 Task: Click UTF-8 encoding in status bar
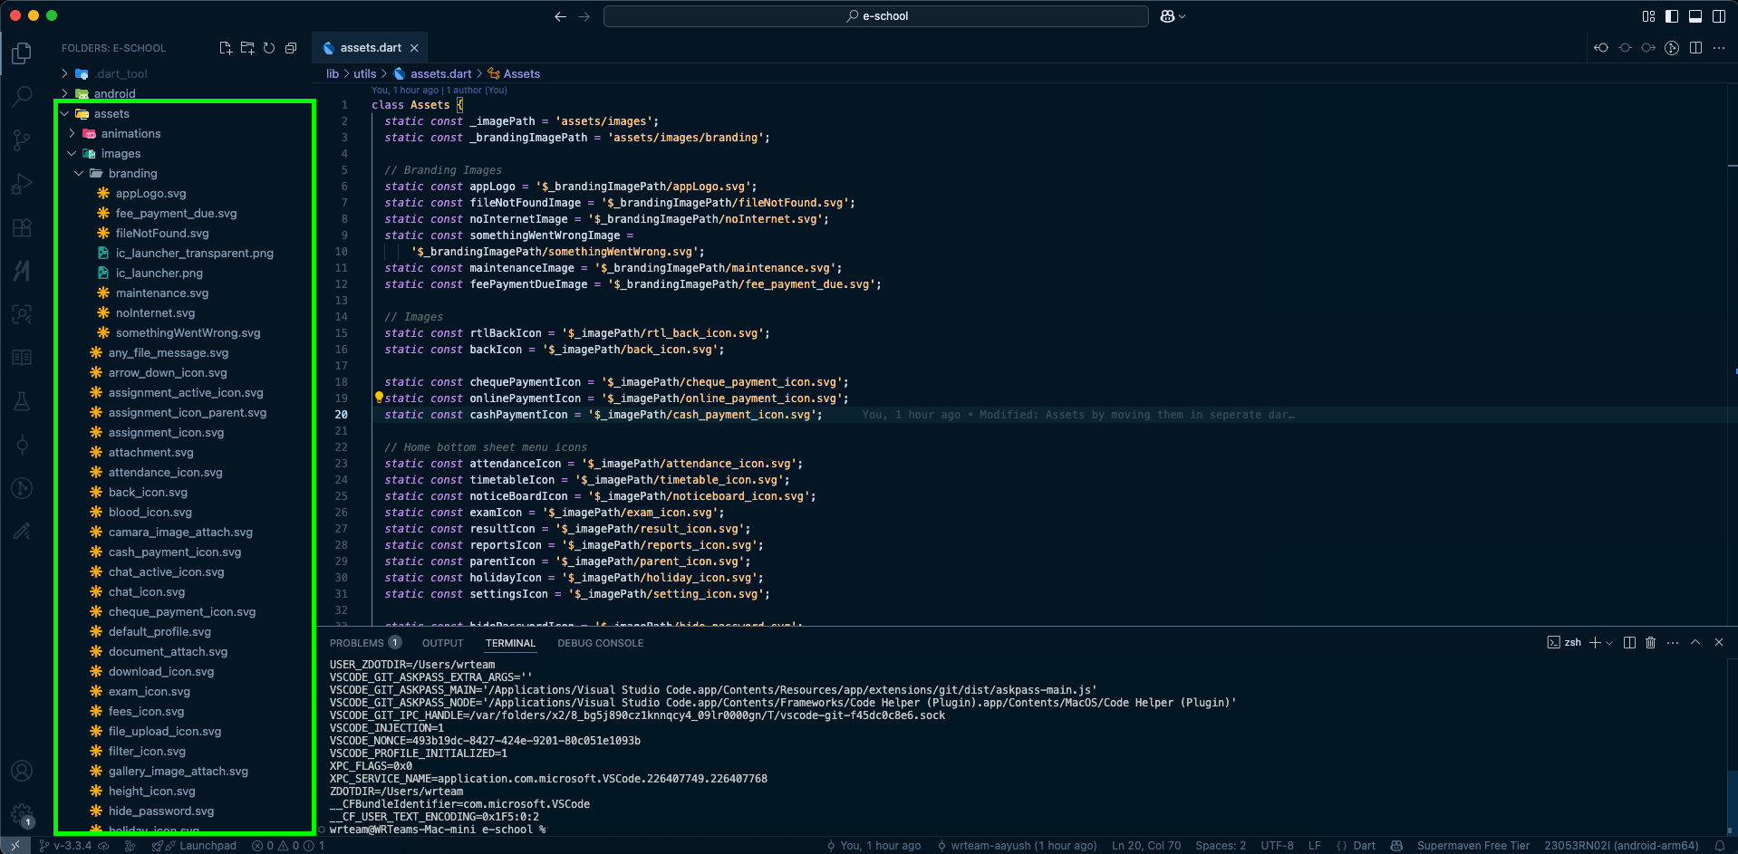(x=1277, y=846)
